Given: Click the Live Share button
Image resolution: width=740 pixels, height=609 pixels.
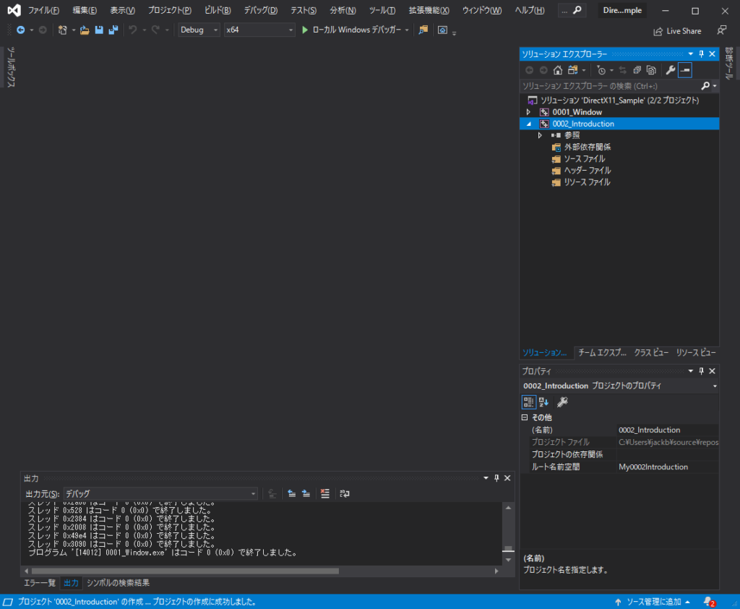Looking at the screenshot, I should coord(677,30).
